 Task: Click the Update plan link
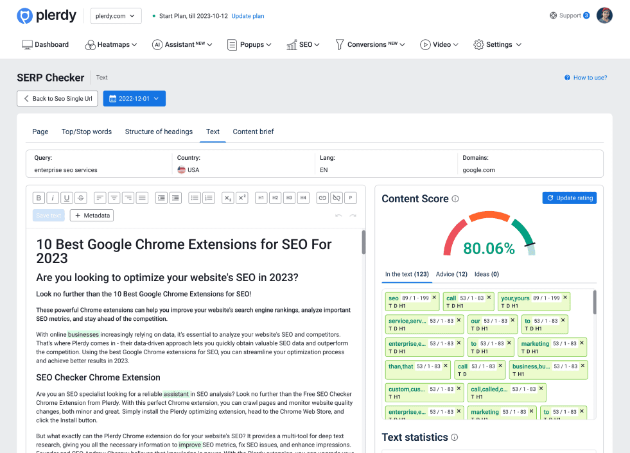(247, 16)
